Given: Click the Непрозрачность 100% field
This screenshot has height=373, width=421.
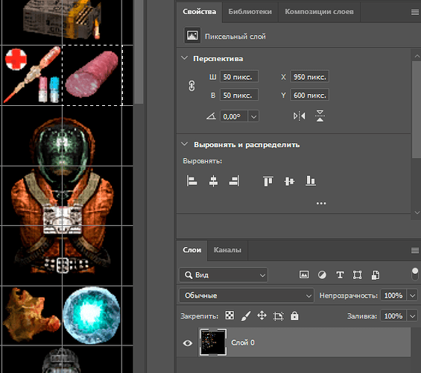Looking at the screenshot, I should 393,295.
